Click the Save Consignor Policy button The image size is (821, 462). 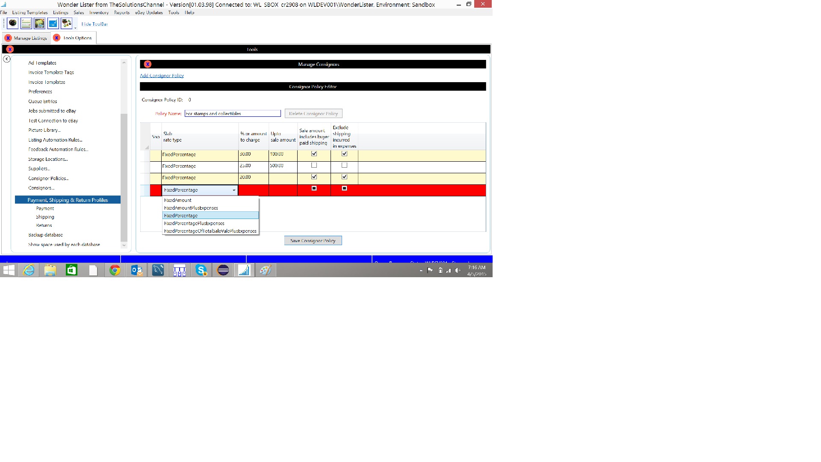313,241
